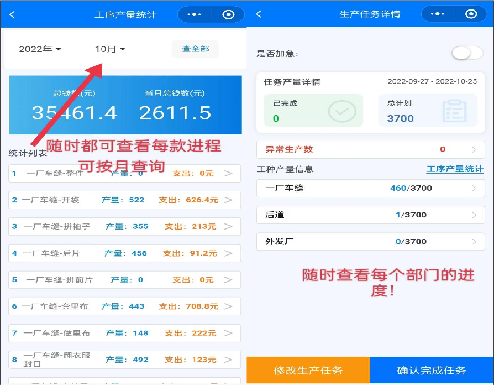Enable the 是否加急 urgent switch
The image size is (494, 385).
467,53
